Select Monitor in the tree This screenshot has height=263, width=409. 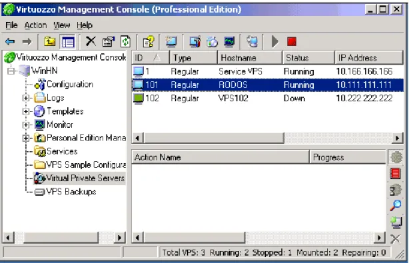click(60, 125)
